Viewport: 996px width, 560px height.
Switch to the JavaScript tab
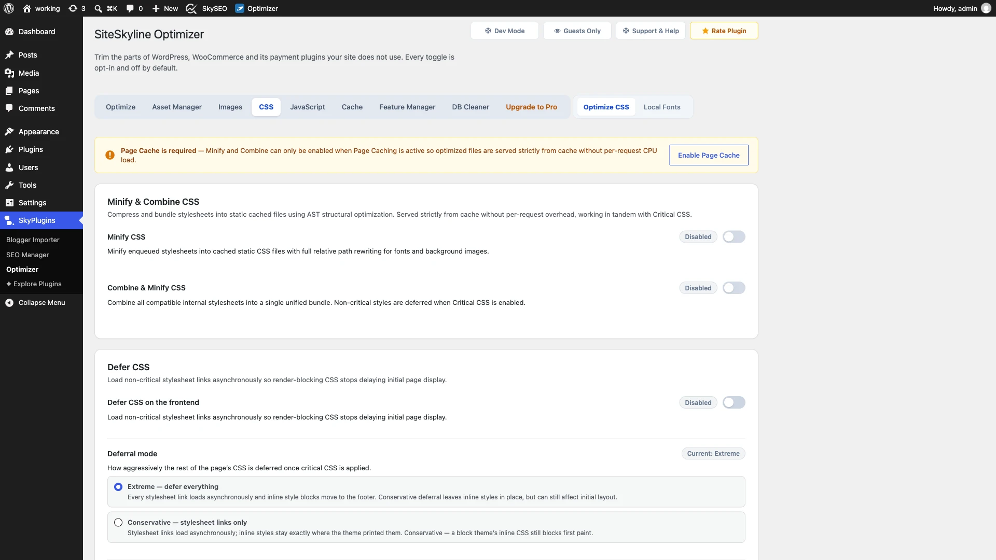click(308, 107)
